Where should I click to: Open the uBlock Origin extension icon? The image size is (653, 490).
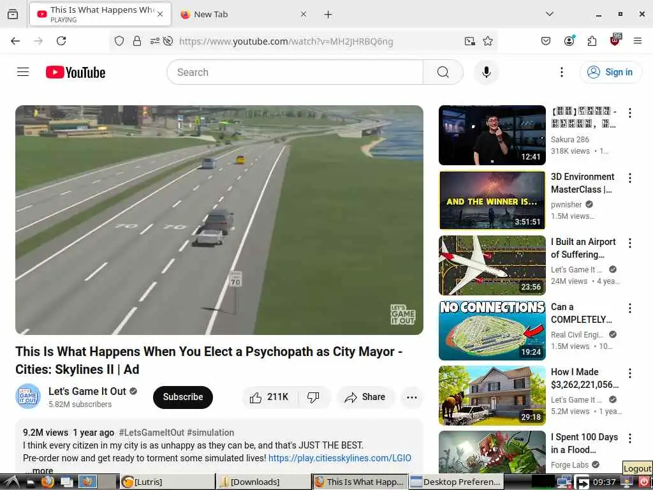615,40
